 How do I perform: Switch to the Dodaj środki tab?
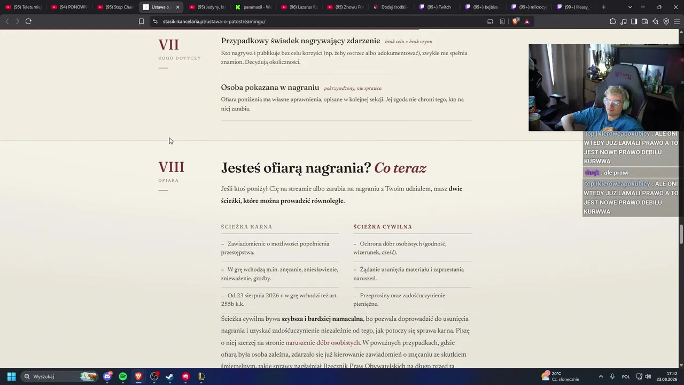point(391,7)
